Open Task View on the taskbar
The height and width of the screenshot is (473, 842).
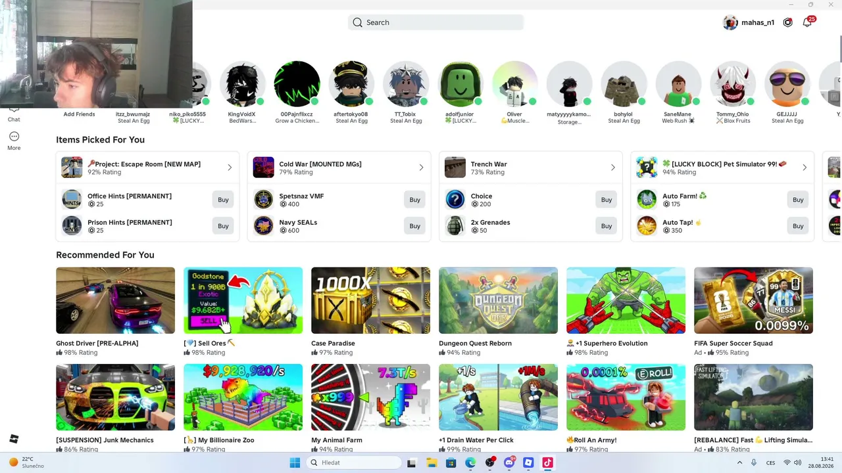(411, 462)
